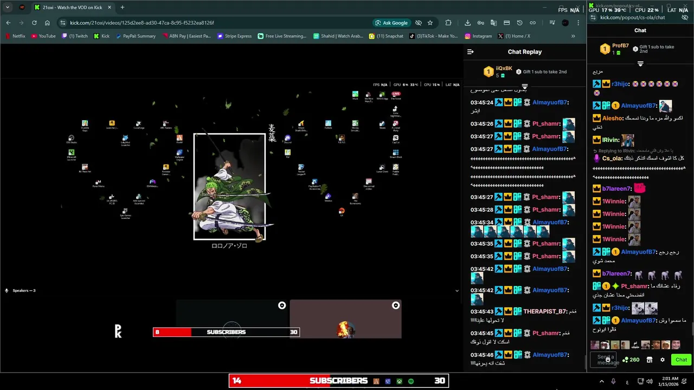Open the Extensions puzzle icon
Viewport: 694px width, 390px height.
(448, 23)
